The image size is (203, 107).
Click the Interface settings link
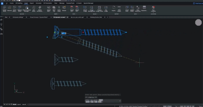198,3
